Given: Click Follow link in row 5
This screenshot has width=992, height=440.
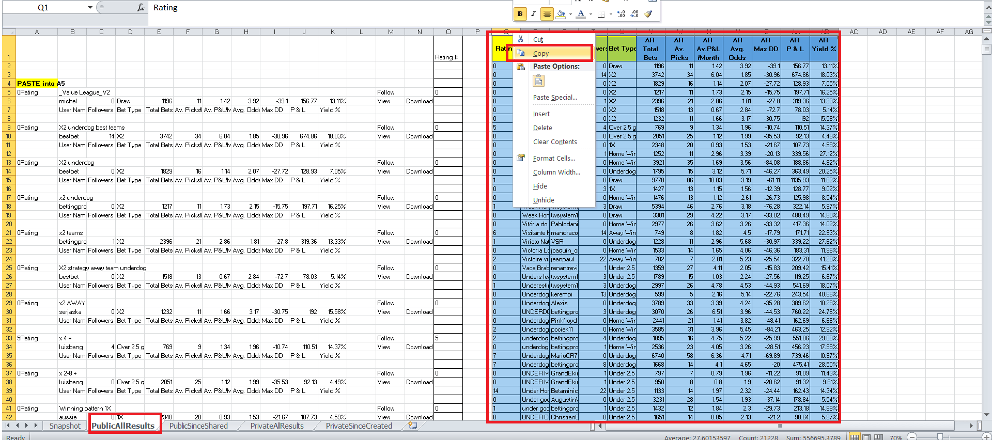Looking at the screenshot, I should pos(385,92).
